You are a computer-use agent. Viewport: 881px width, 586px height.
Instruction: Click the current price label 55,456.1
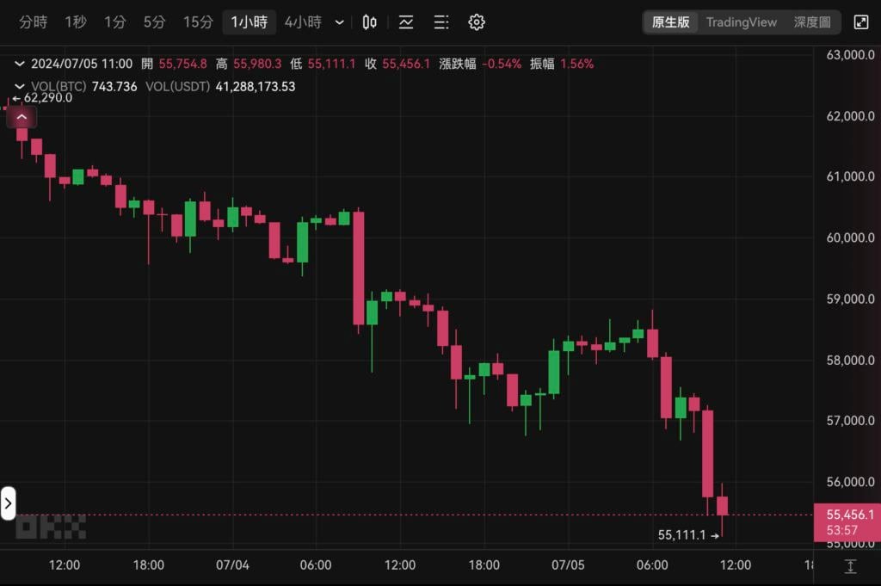point(847,515)
